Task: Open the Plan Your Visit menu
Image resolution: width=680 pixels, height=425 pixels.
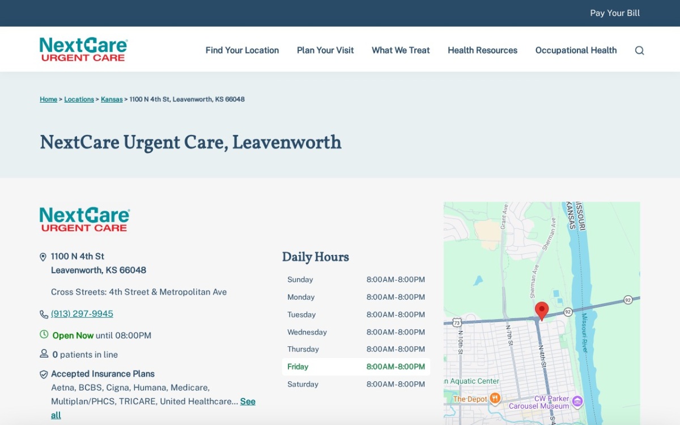Action: [325, 50]
